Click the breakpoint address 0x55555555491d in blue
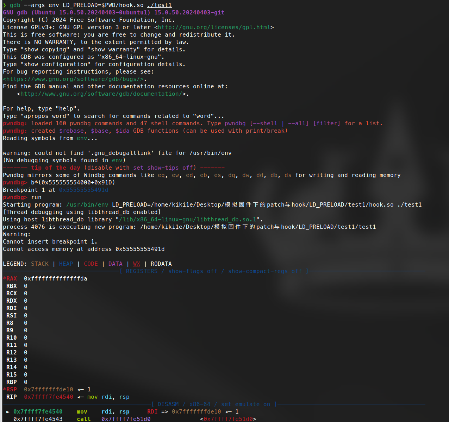Image resolution: width=449 pixels, height=422 pixels. pyautogui.click(x=83, y=190)
